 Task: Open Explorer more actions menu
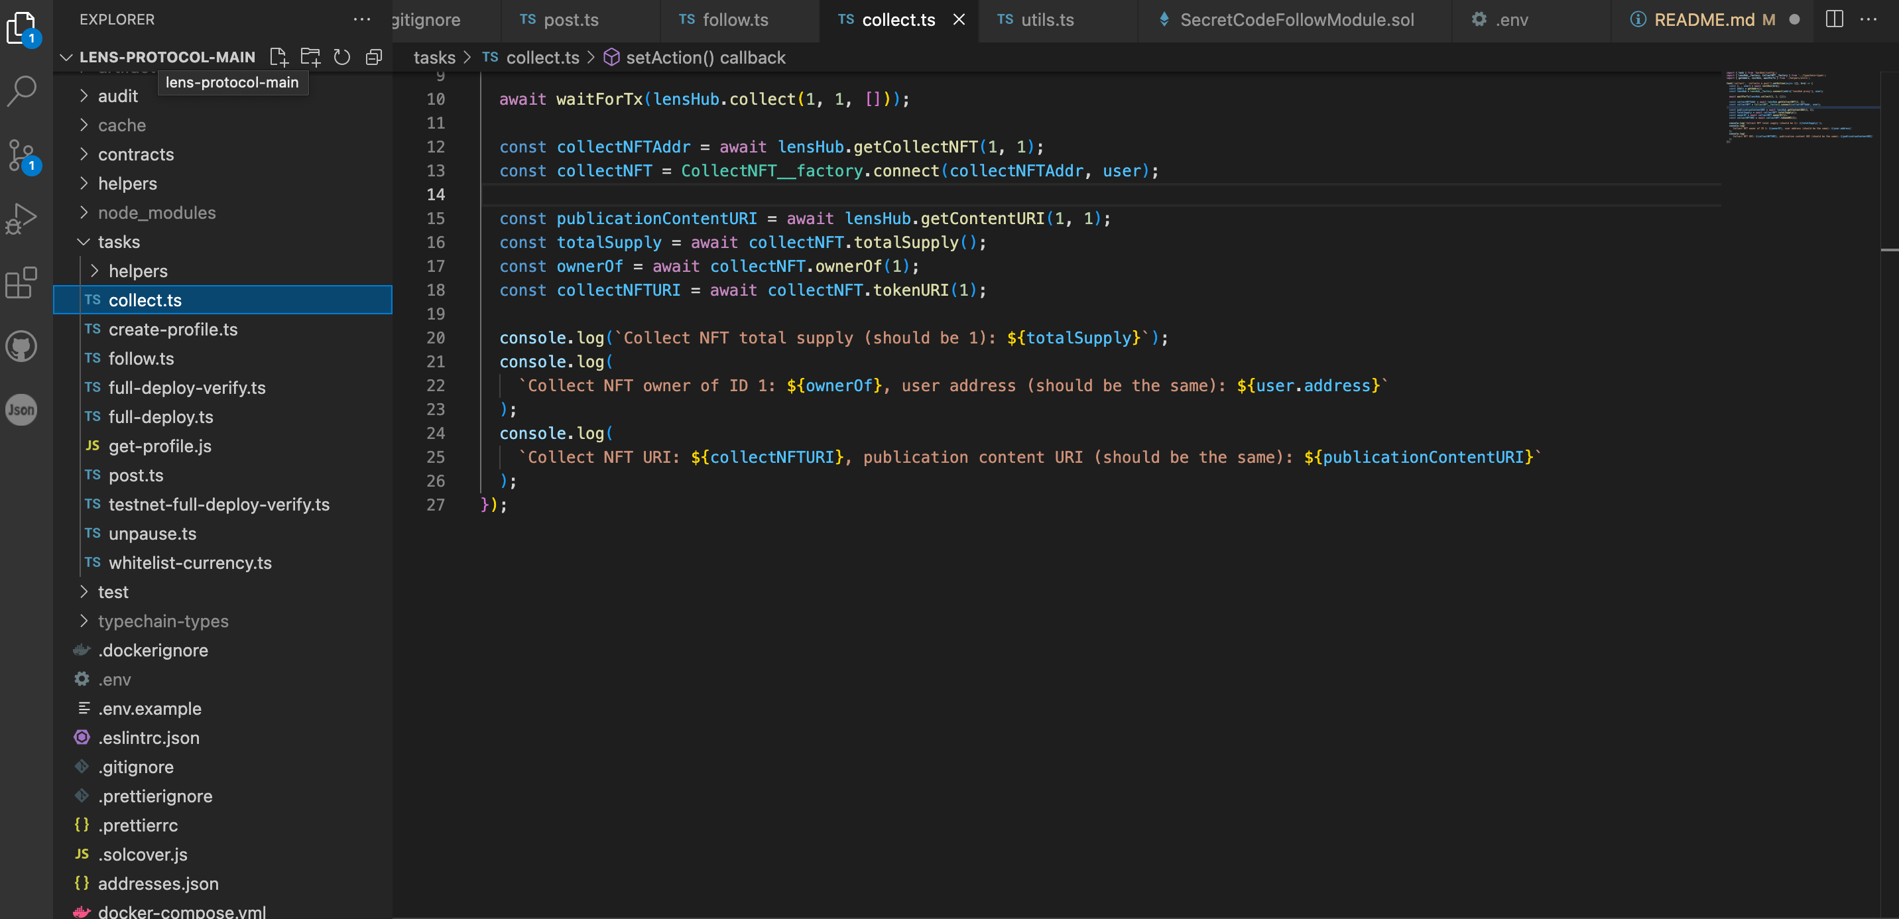click(x=361, y=19)
